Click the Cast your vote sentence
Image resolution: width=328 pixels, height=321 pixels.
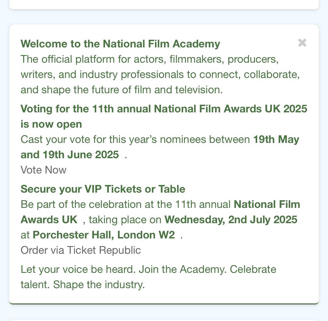[160, 147]
